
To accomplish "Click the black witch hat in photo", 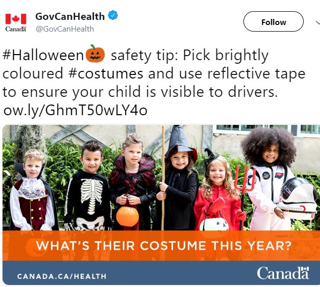I will pyautogui.click(x=180, y=142).
